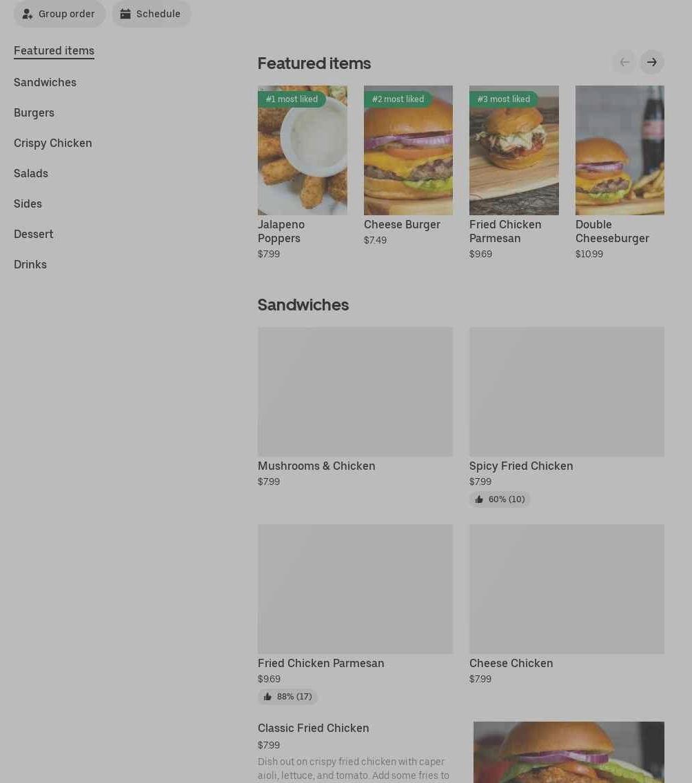692x783 pixels.
Task: Open the Double Cheeseburger featured image
Action: coord(620,150)
